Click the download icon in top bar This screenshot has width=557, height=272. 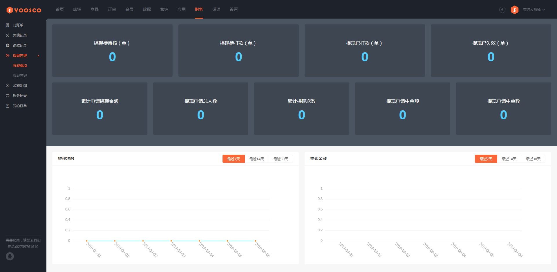(502, 10)
